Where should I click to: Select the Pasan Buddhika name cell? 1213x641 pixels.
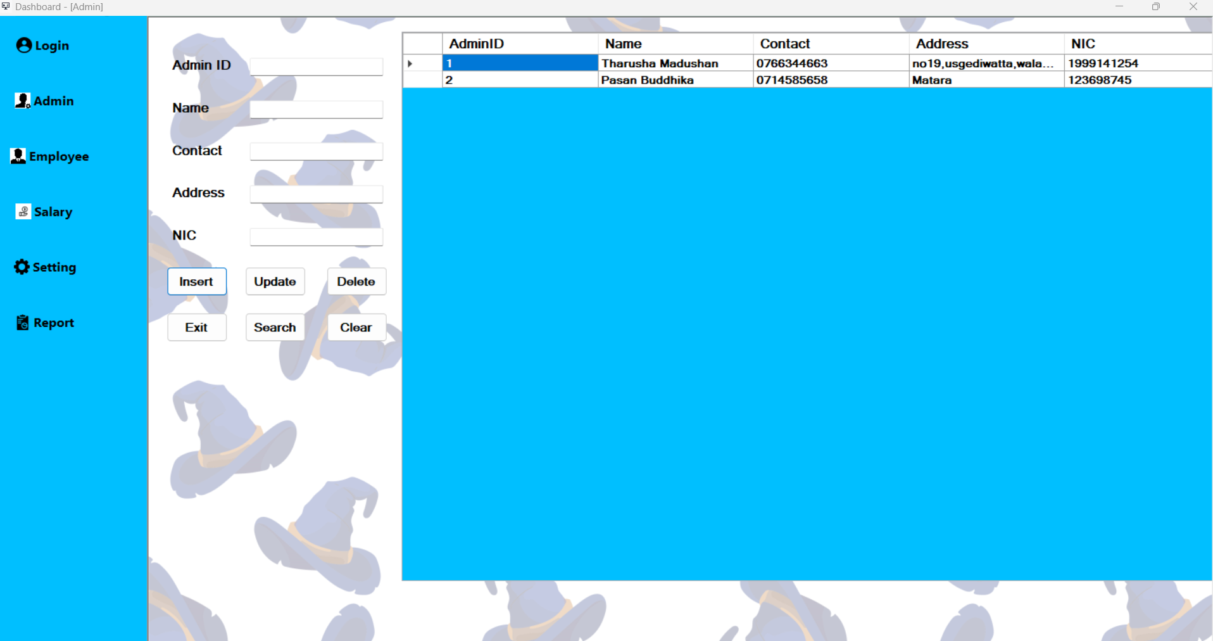[676, 79]
